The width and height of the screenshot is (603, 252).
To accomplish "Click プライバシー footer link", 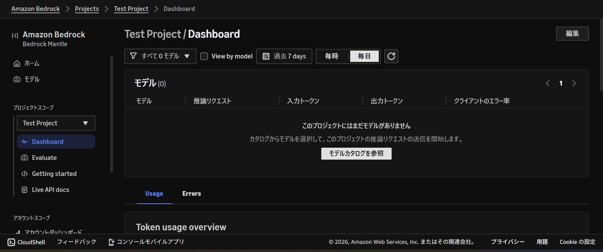I will [508, 242].
